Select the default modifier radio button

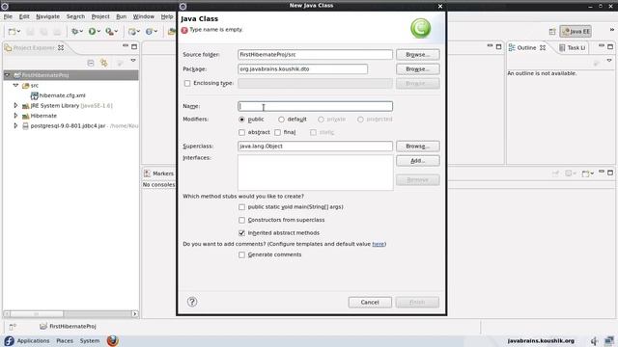tap(281, 120)
